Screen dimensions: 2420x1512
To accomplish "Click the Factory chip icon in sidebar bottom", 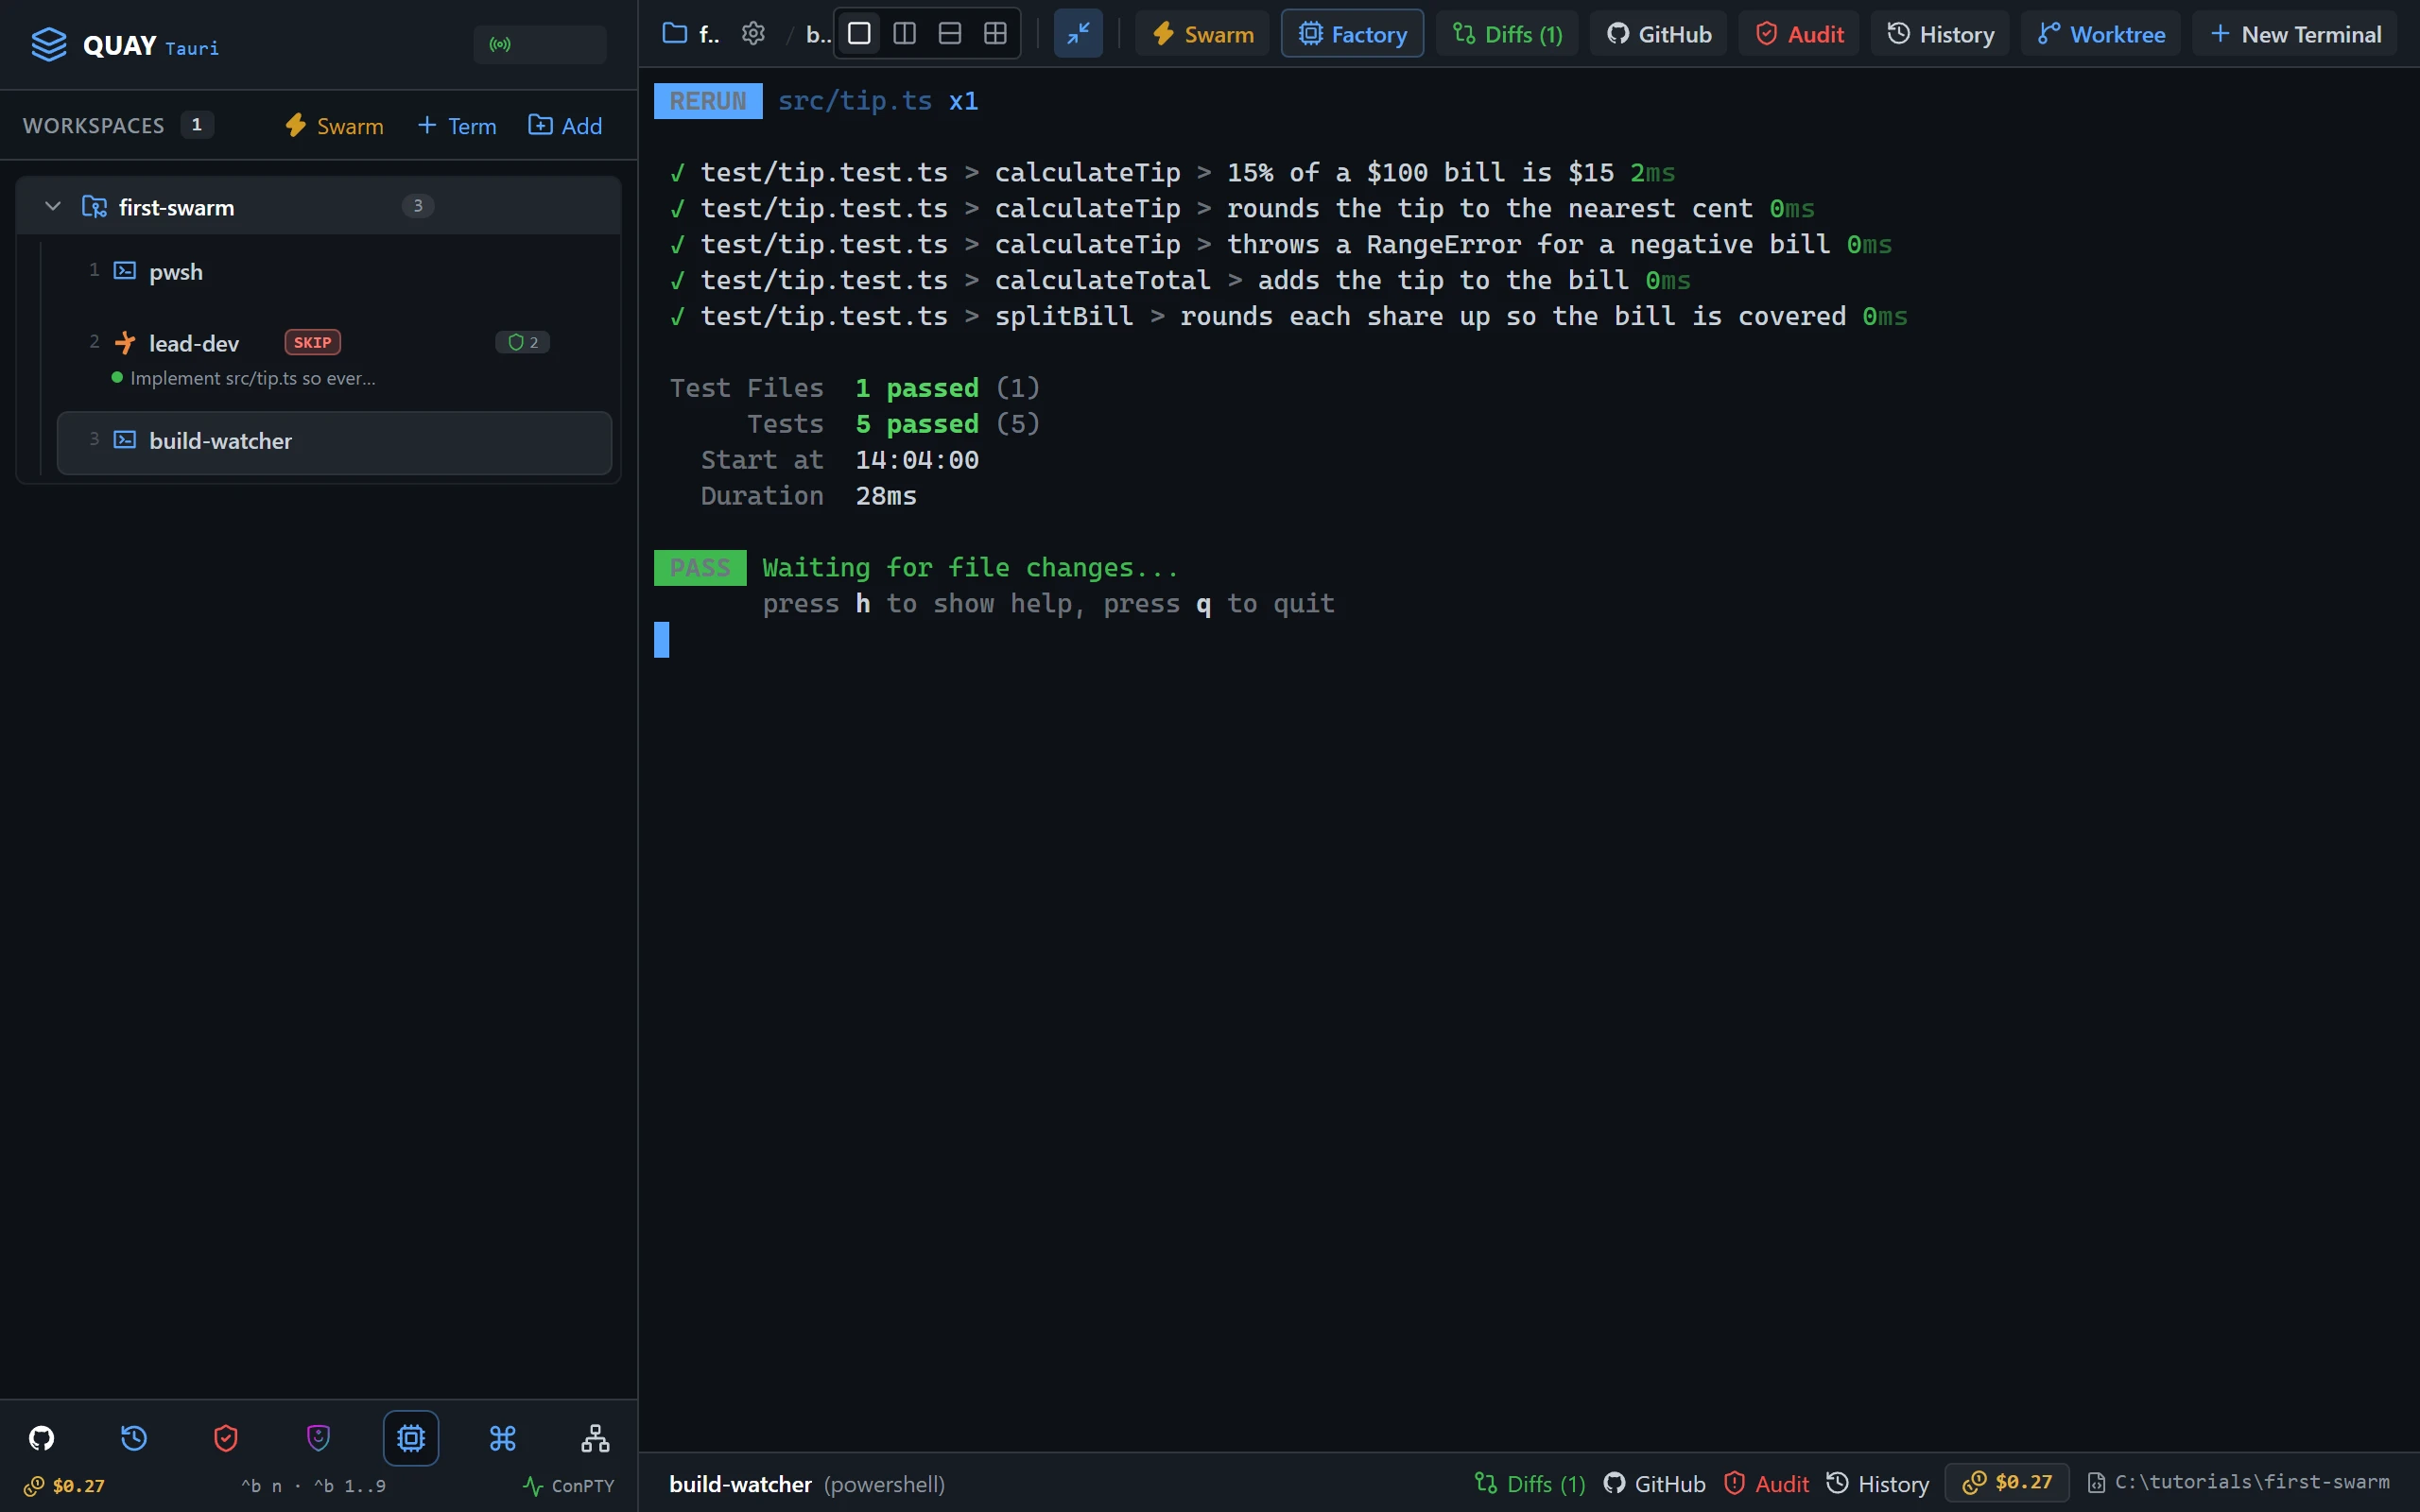I will point(411,1438).
